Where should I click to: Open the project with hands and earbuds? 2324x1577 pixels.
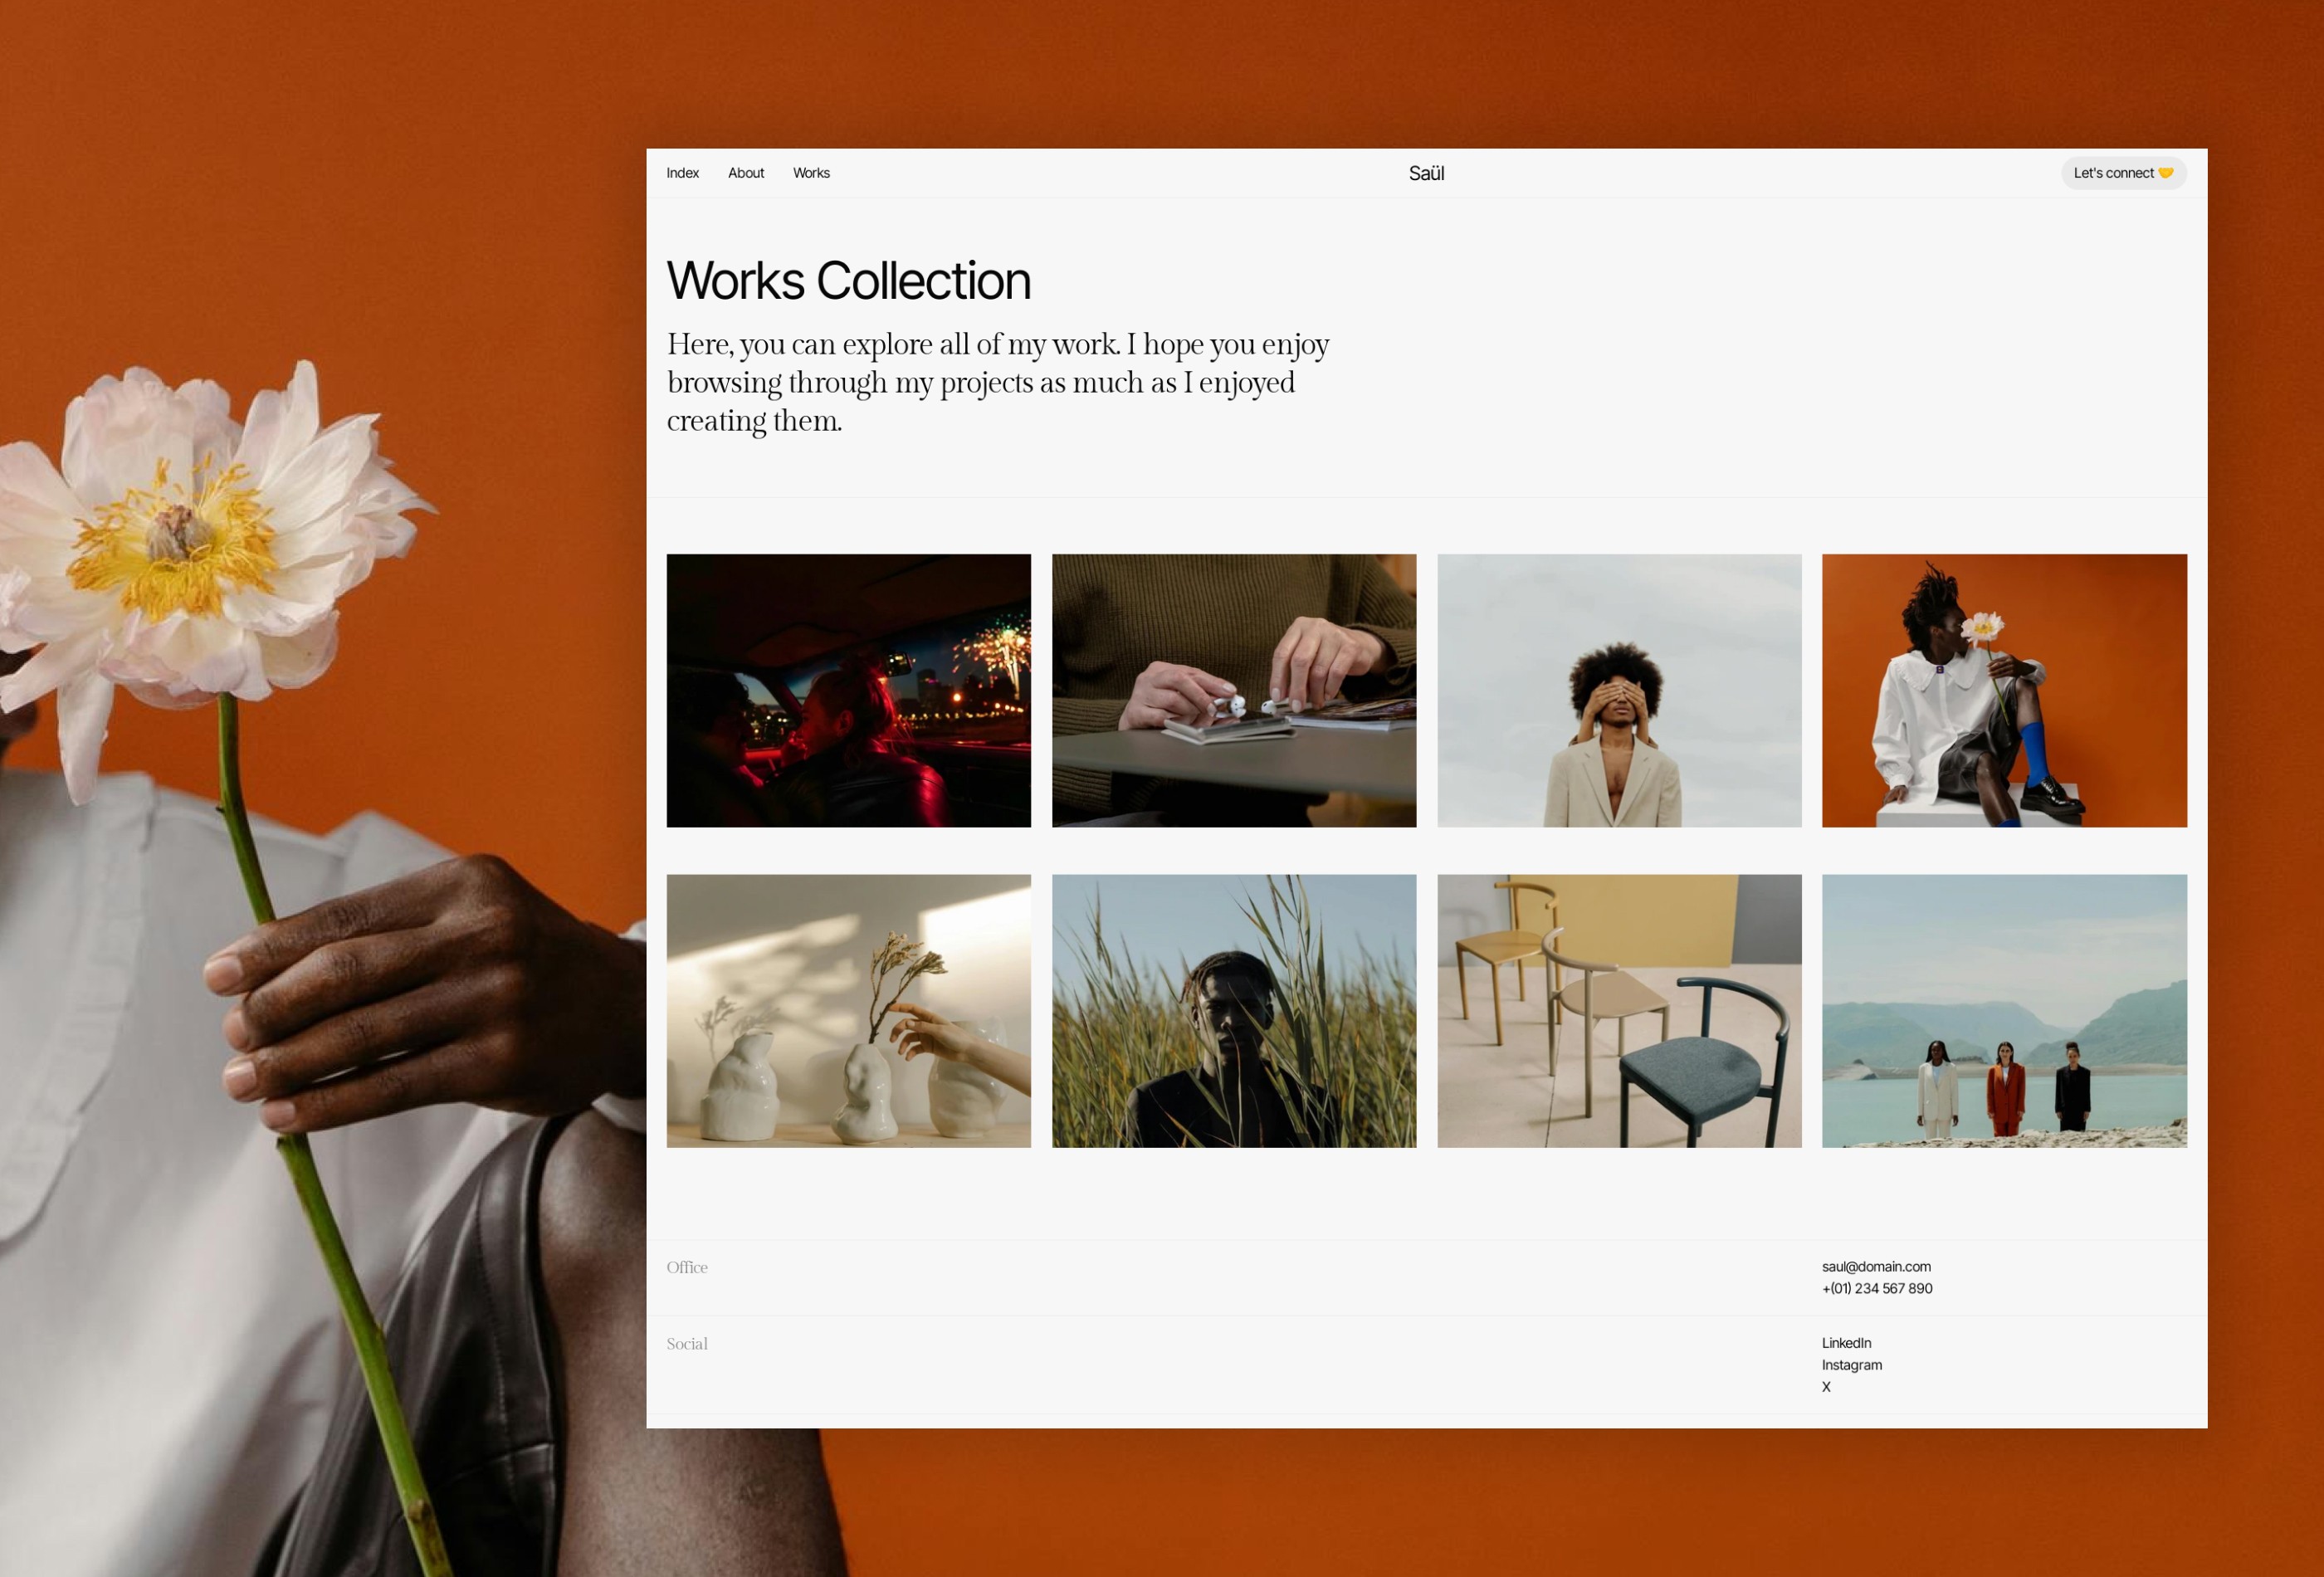[1233, 690]
